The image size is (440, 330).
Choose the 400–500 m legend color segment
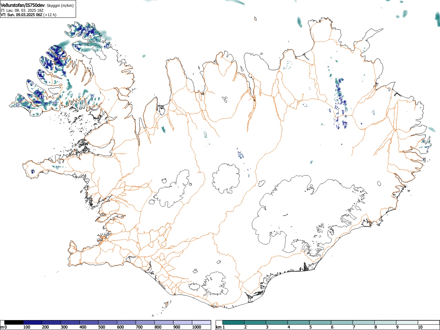coord(89,322)
